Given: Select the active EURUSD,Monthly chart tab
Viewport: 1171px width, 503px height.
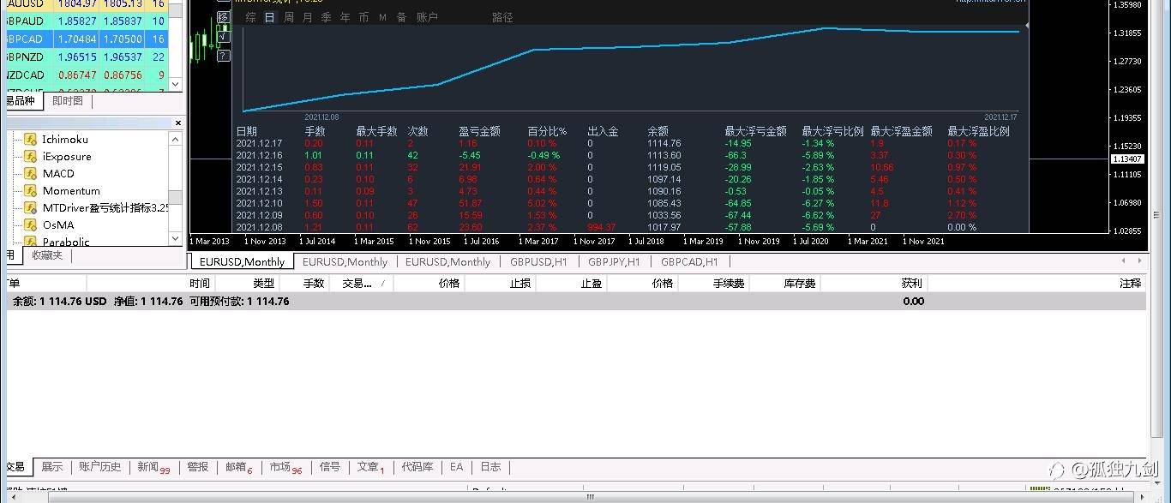Looking at the screenshot, I should [242, 262].
